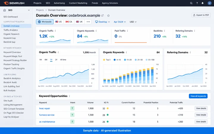Open the notifications bell
This screenshot has height=134, width=214.
click(202, 3)
